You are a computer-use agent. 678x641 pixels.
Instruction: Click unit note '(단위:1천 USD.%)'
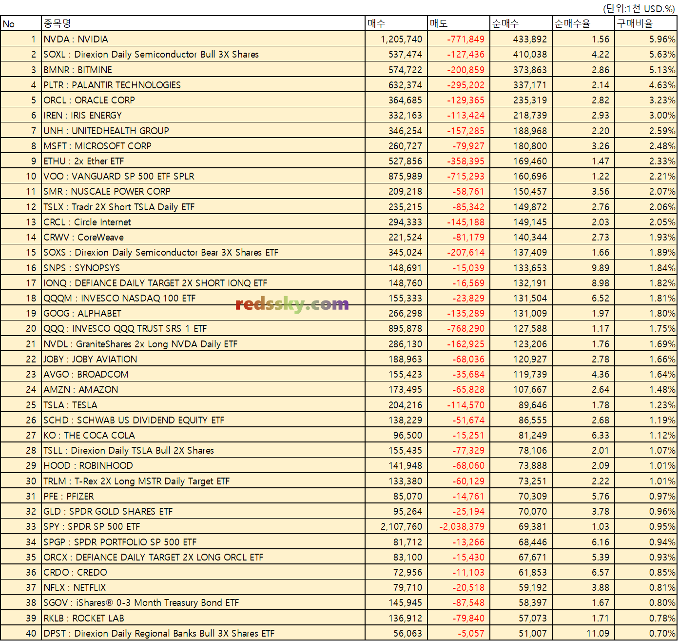(x=639, y=8)
